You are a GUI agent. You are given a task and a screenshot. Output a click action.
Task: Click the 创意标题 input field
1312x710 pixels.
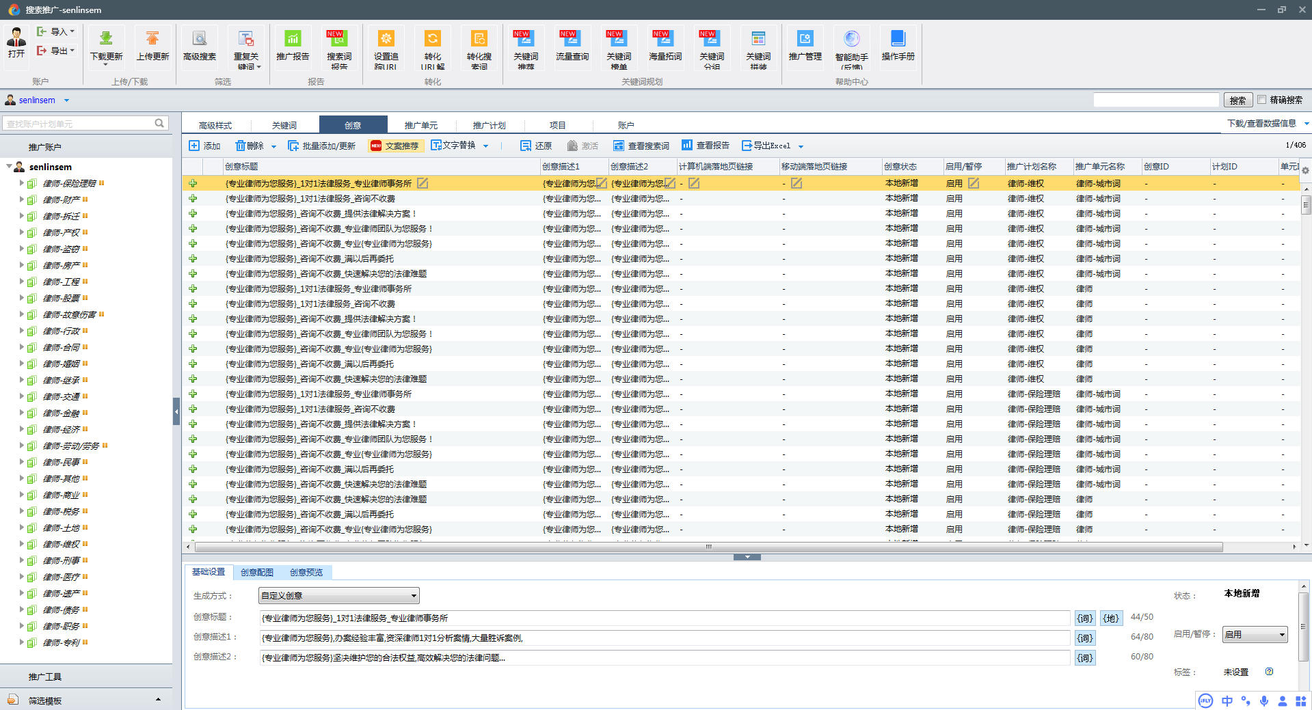663,618
